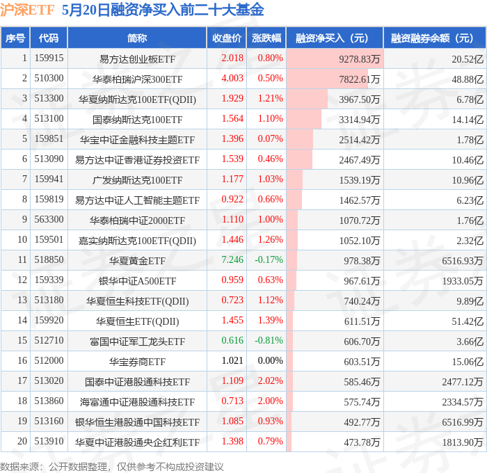Image resolution: width=487 pixels, height=473 pixels.
Task: Click change percentage 2.02%
Action: point(270,381)
